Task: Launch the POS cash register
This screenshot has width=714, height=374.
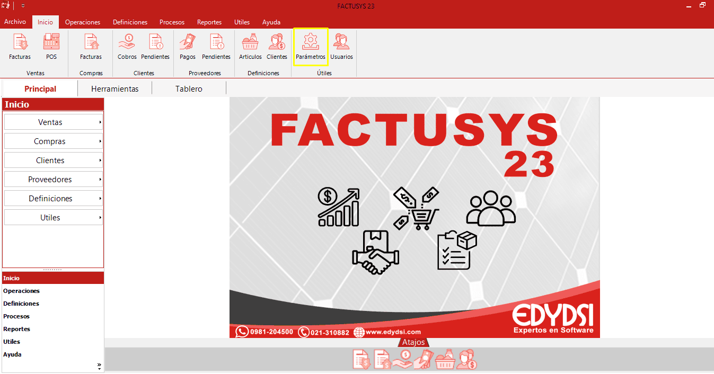Action: pyautogui.click(x=51, y=47)
